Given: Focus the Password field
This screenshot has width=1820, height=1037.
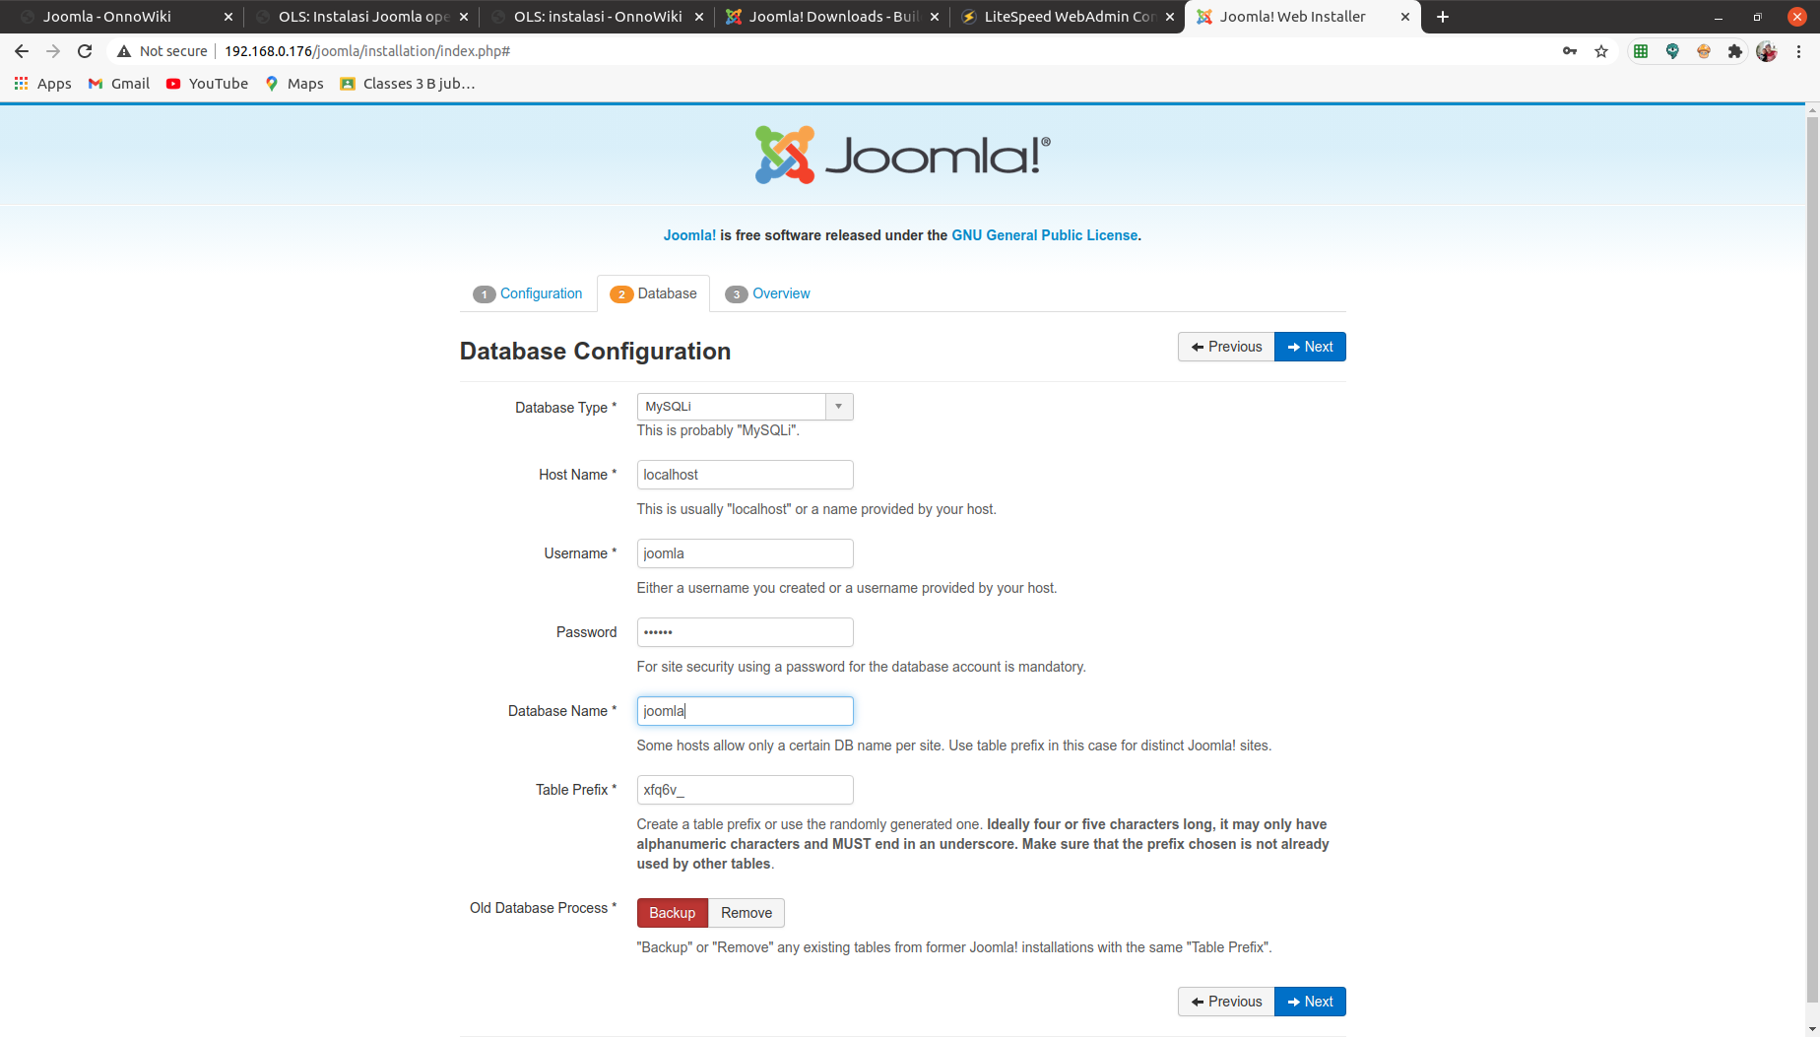Looking at the screenshot, I should coord(746,632).
